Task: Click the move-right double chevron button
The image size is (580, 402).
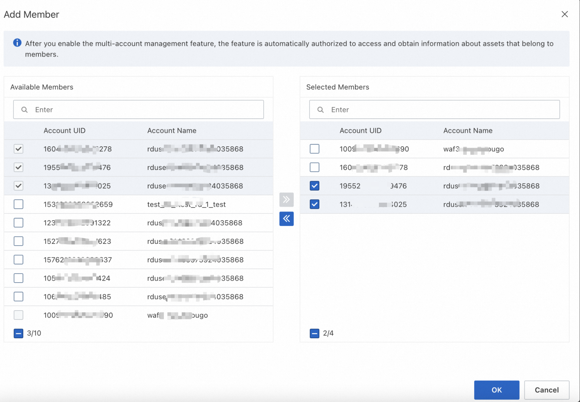Action: 286,200
